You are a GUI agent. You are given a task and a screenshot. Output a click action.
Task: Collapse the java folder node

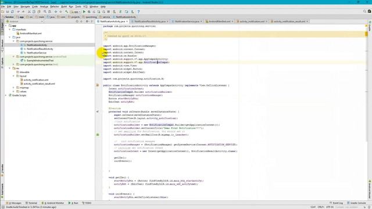pos(10,37)
